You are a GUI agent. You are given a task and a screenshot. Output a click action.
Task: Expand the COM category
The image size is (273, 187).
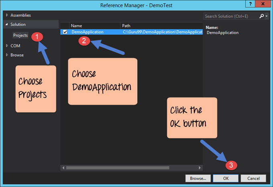tap(7, 46)
